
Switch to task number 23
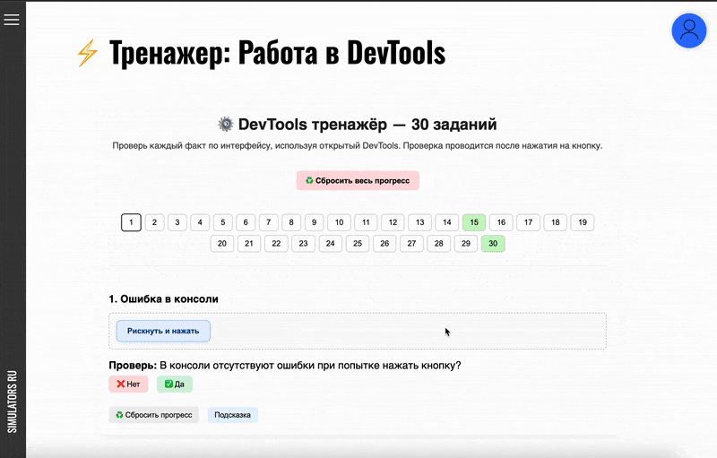tap(303, 244)
